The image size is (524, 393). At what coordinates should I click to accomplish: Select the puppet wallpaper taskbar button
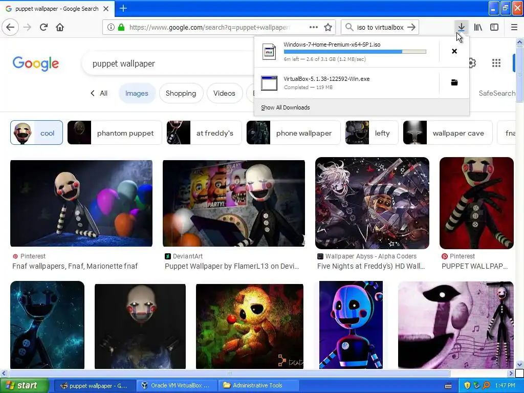(x=95, y=385)
